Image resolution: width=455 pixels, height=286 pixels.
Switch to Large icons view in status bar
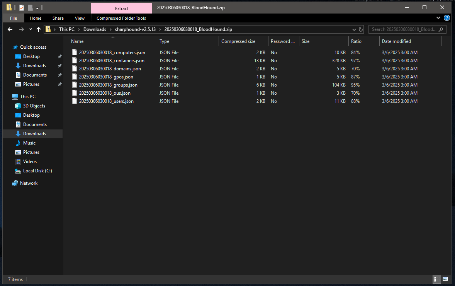click(x=445, y=279)
